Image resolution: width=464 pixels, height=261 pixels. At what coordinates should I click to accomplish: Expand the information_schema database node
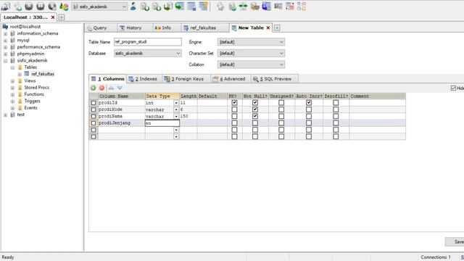coord(5,34)
